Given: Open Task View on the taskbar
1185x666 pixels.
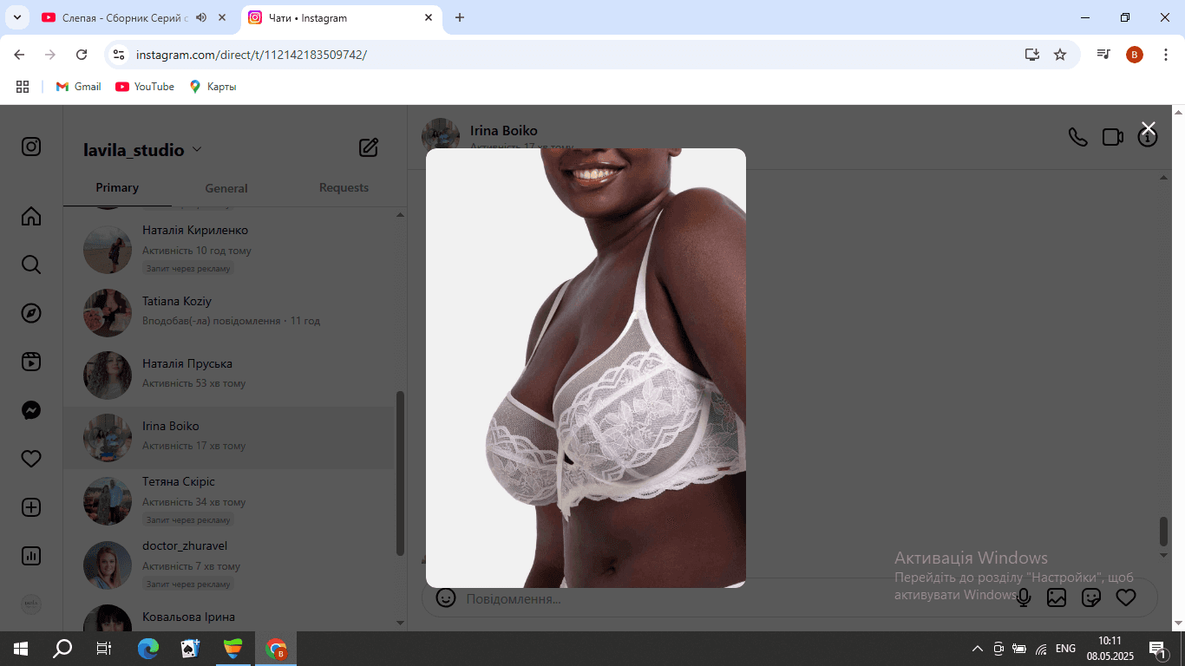Looking at the screenshot, I should point(104,649).
